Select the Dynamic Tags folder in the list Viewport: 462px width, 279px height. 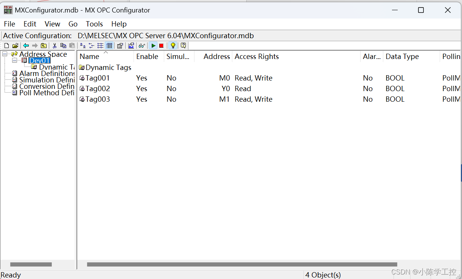pyautogui.click(x=105, y=67)
